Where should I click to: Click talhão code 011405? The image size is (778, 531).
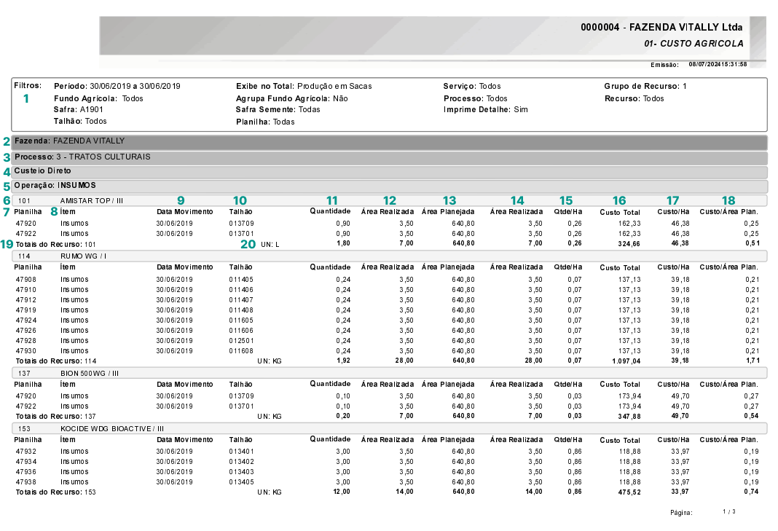pos(241,280)
